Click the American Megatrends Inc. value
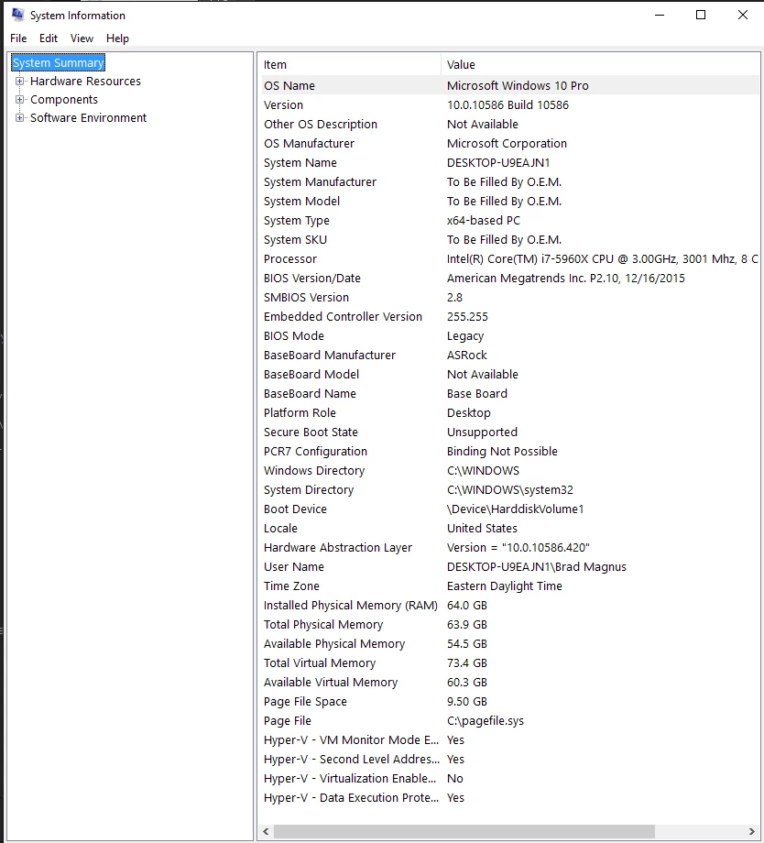764x843 pixels. pos(565,279)
